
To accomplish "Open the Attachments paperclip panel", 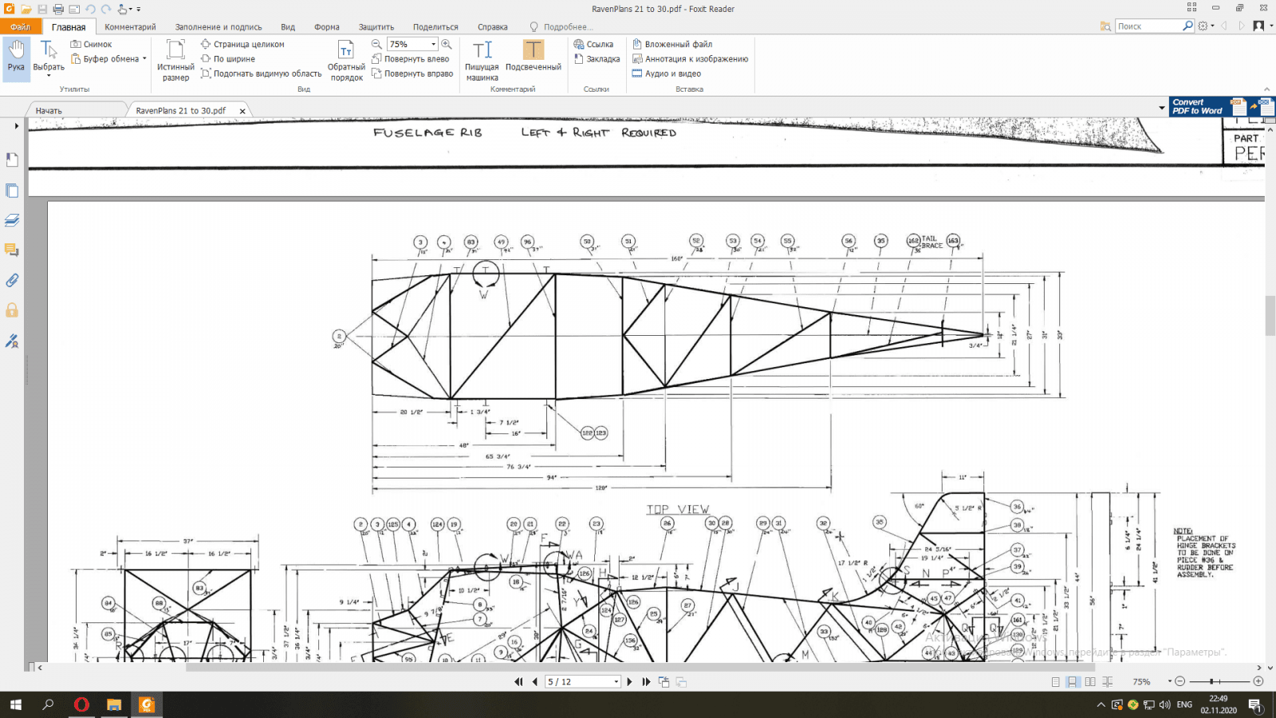I will 12,280.
